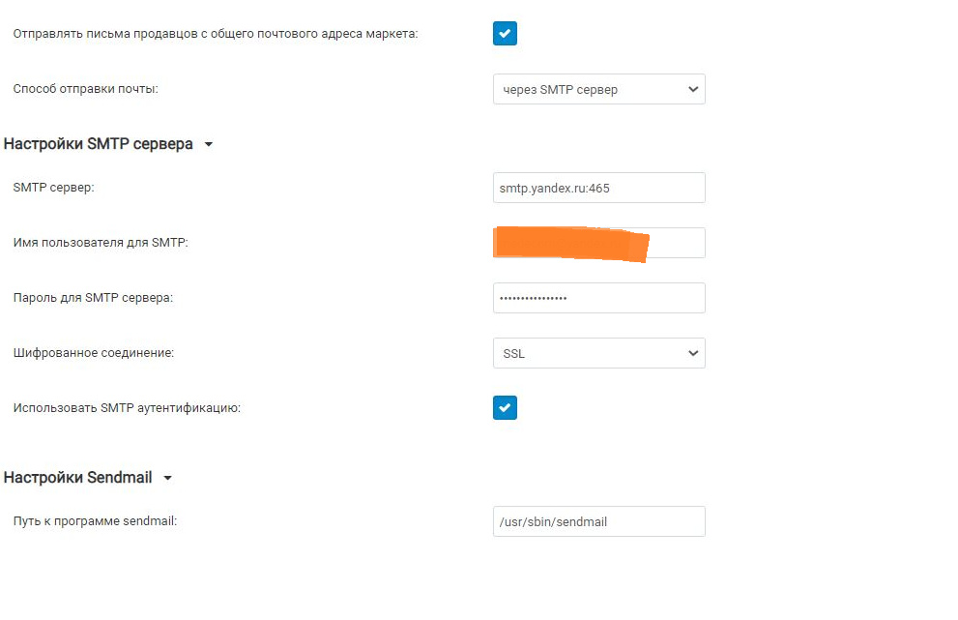Click the 'Пароль для SMTP сервера' label
The width and height of the screenshot is (958, 620).
pos(93,298)
